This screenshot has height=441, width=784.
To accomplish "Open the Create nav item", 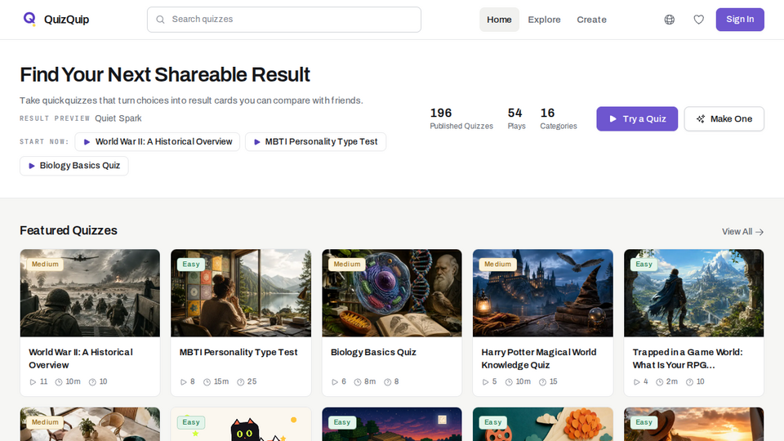I will (591, 20).
